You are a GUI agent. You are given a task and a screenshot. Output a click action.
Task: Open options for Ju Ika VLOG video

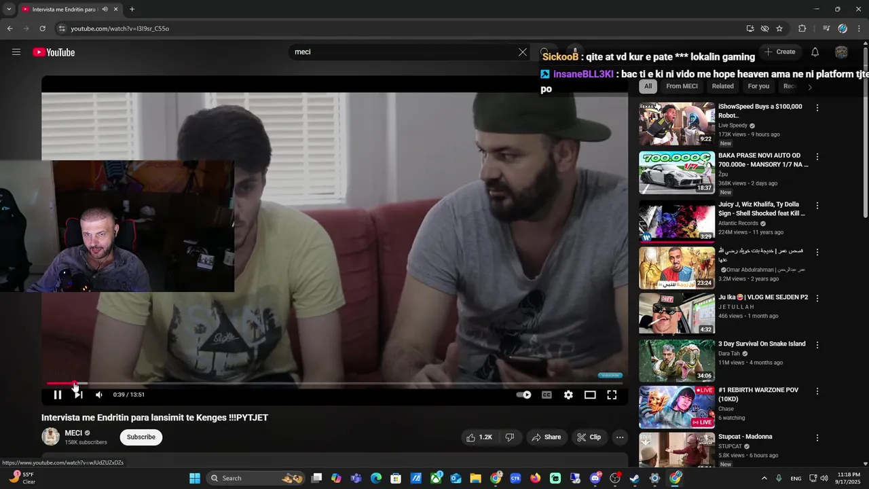coord(817,299)
